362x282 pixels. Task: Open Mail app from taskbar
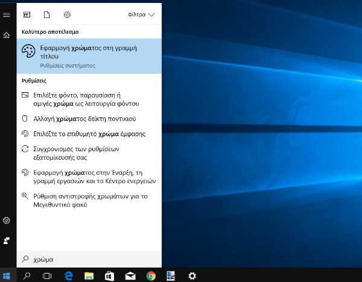click(130, 276)
